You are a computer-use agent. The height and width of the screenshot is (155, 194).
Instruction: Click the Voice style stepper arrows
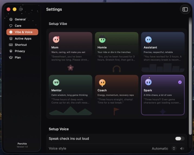pos(174,149)
